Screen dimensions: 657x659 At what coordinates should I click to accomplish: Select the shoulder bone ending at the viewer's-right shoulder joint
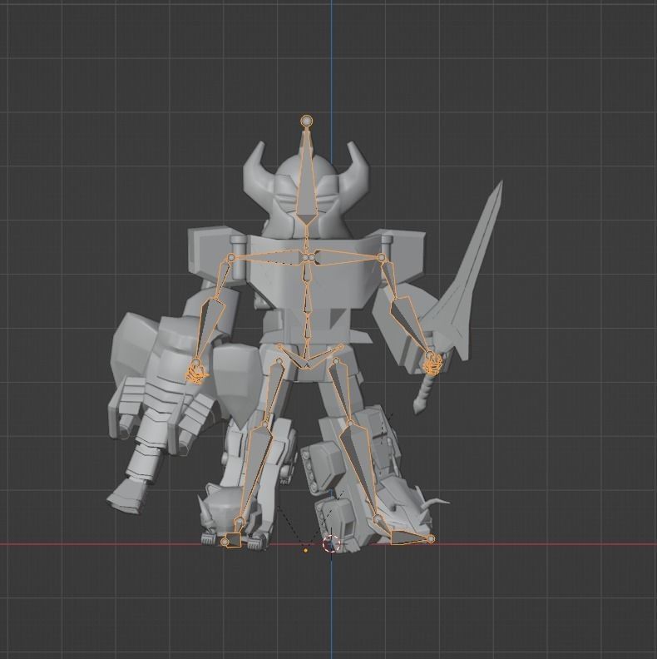[345, 256]
